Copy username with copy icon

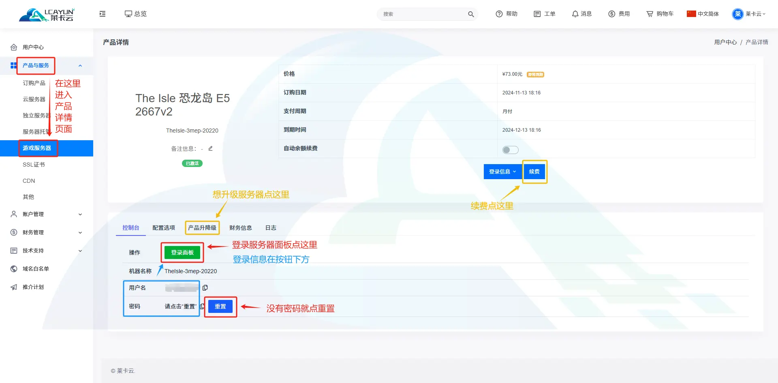click(x=205, y=288)
